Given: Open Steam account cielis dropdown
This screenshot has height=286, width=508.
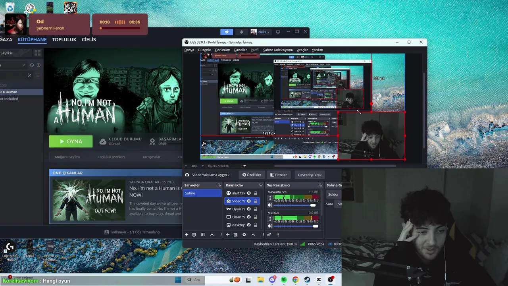Looking at the screenshot, I should 260,32.
